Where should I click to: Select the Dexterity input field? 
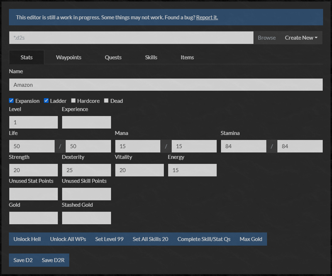coord(86,170)
